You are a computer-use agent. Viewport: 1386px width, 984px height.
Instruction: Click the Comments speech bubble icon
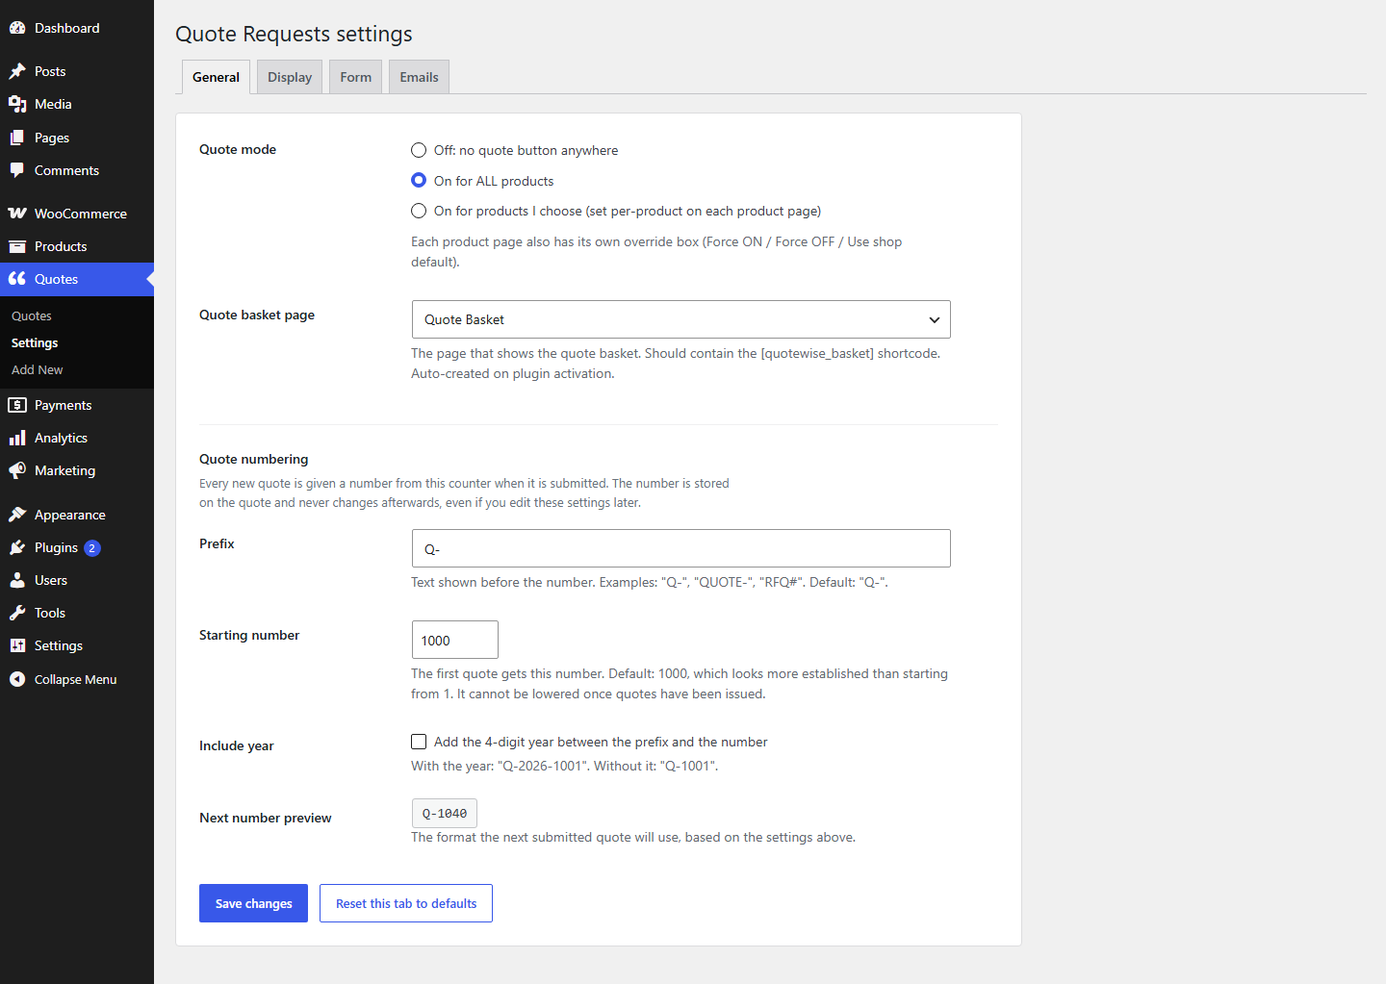pos(17,170)
